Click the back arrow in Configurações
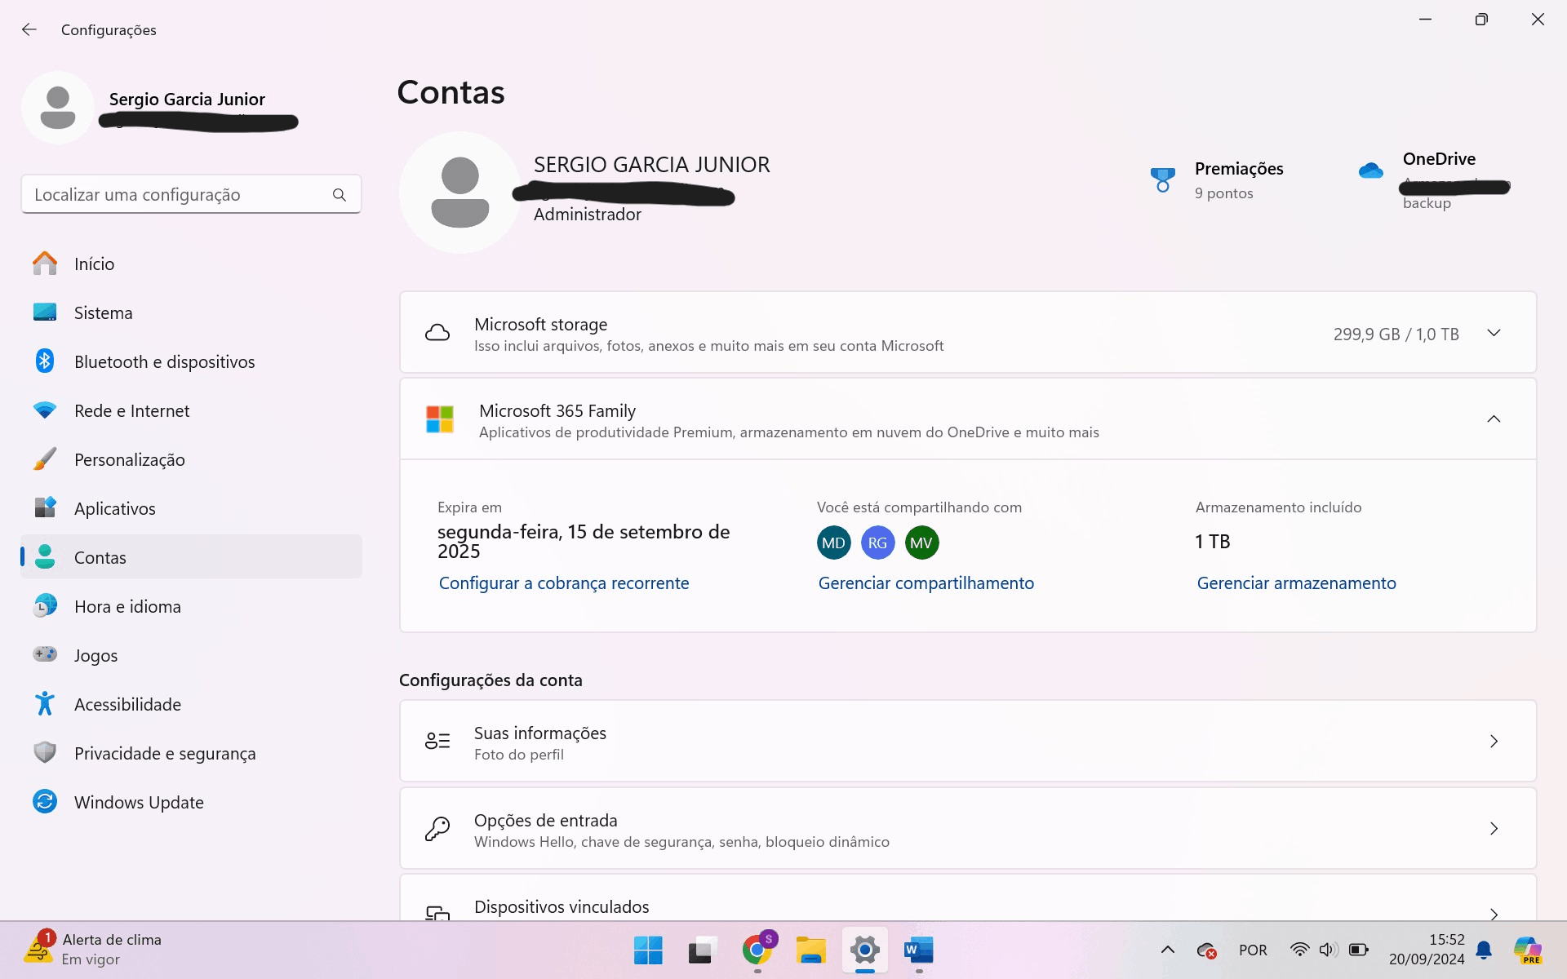 pyautogui.click(x=29, y=29)
